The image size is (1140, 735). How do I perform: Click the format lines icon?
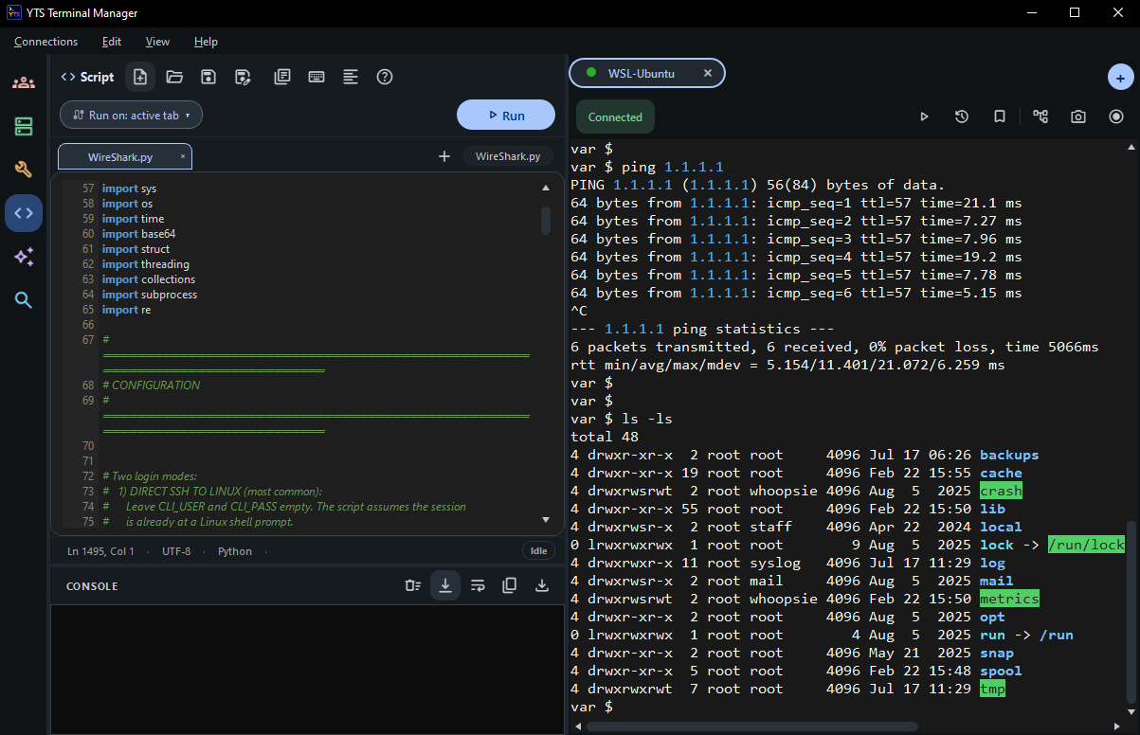[351, 77]
